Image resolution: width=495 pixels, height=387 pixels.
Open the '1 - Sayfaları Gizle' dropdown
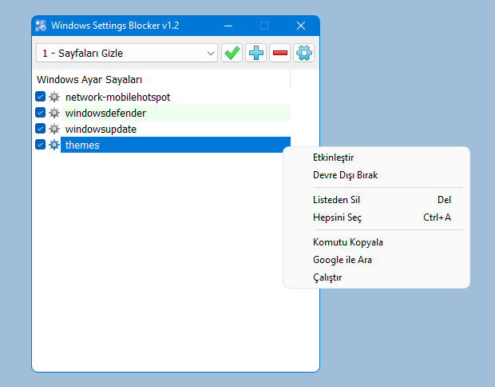point(127,53)
